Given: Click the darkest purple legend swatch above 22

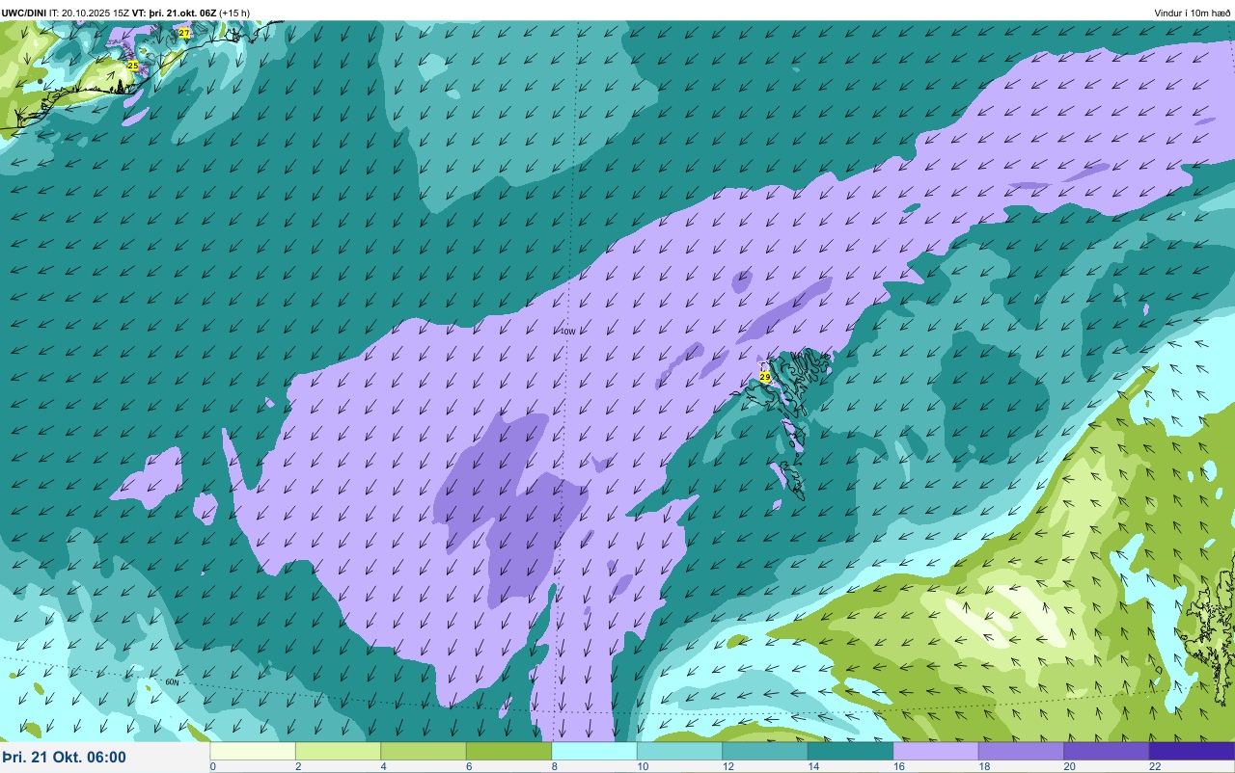Looking at the screenshot, I should click(1192, 751).
